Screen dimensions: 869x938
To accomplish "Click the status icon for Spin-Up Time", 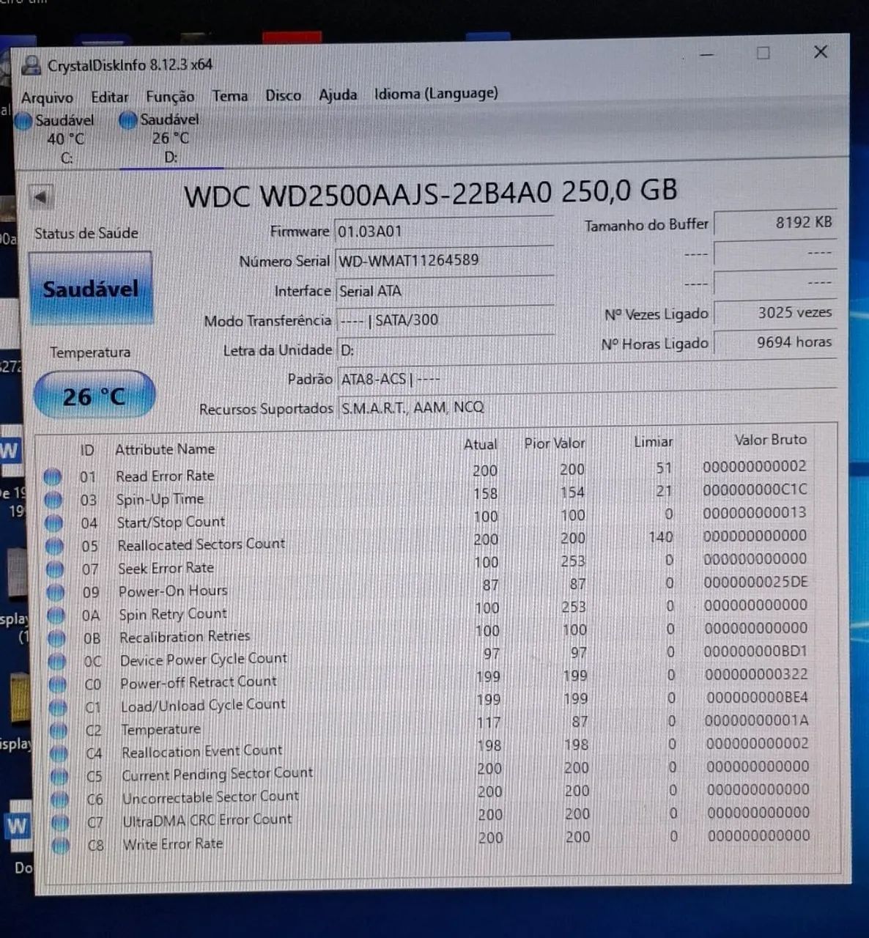I will point(53,501).
